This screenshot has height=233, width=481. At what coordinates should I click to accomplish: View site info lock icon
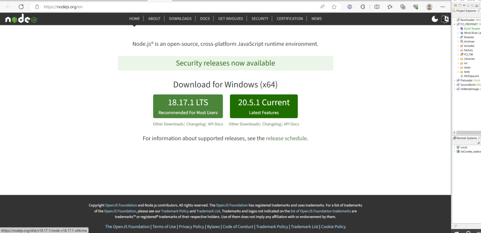(x=37, y=7)
